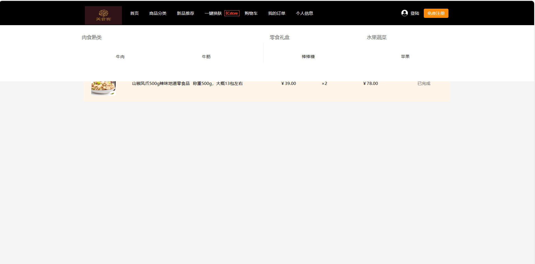Image resolution: width=535 pixels, height=264 pixels.
Task: Click the 美食客 site logo
Action: pos(103,15)
